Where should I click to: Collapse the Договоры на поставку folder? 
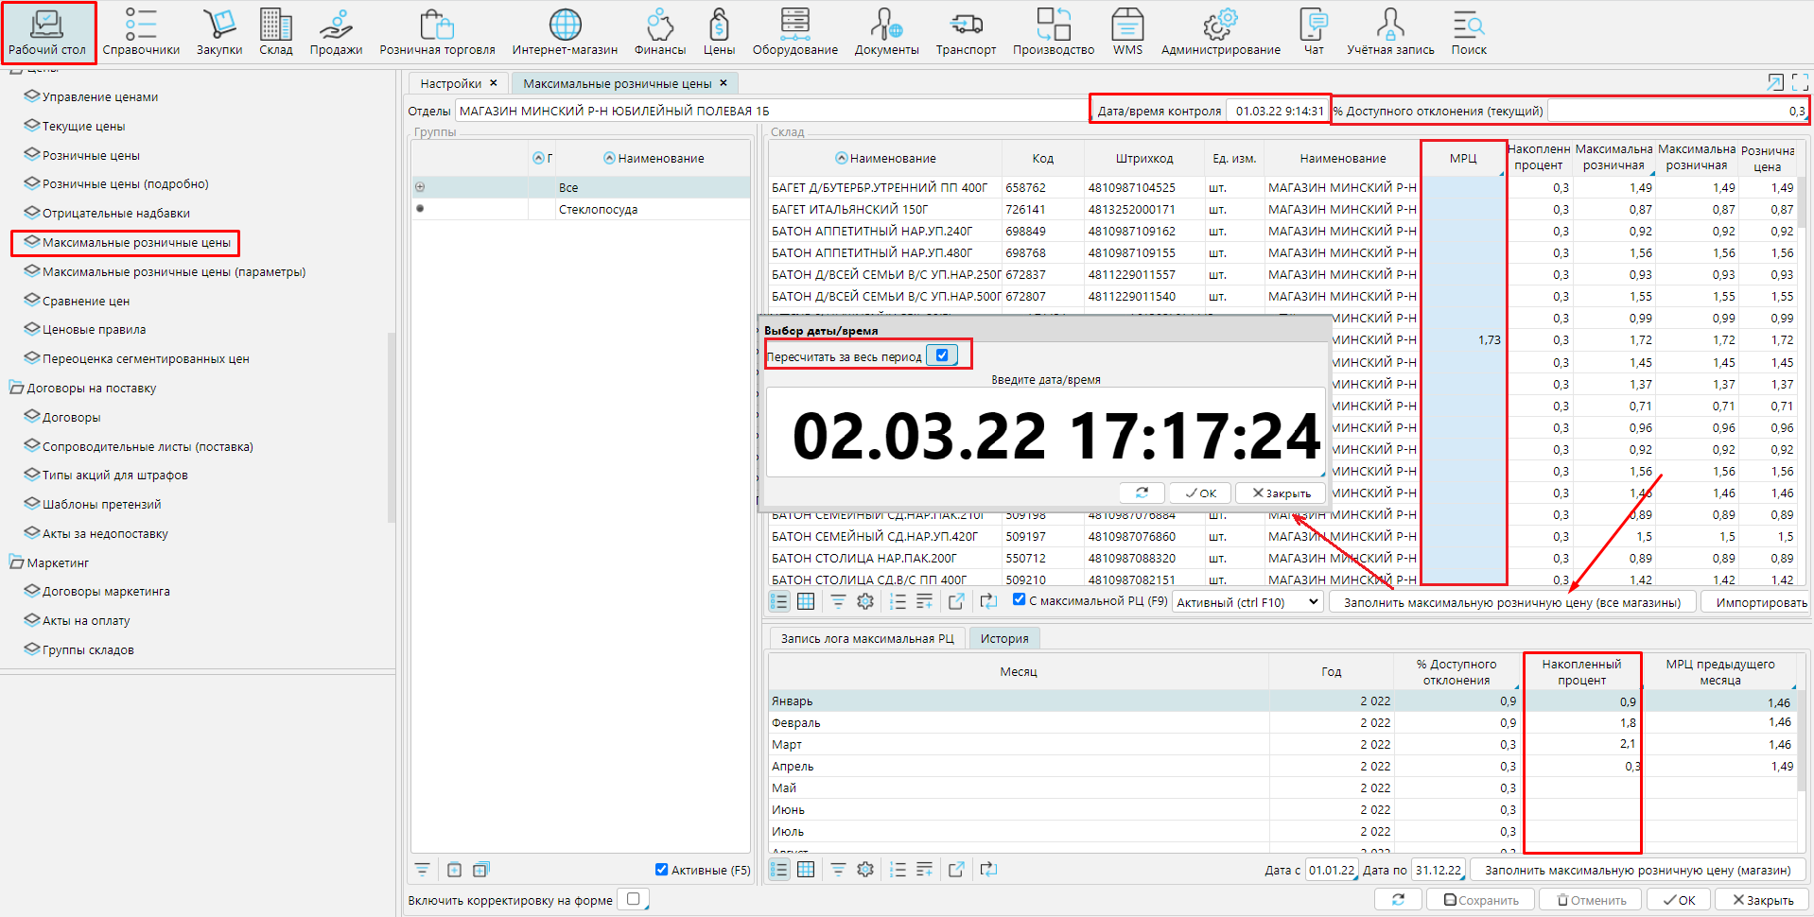pos(16,388)
